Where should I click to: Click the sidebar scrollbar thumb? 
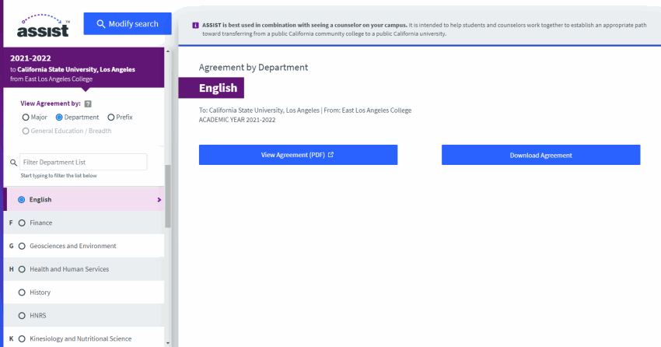click(168, 196)
